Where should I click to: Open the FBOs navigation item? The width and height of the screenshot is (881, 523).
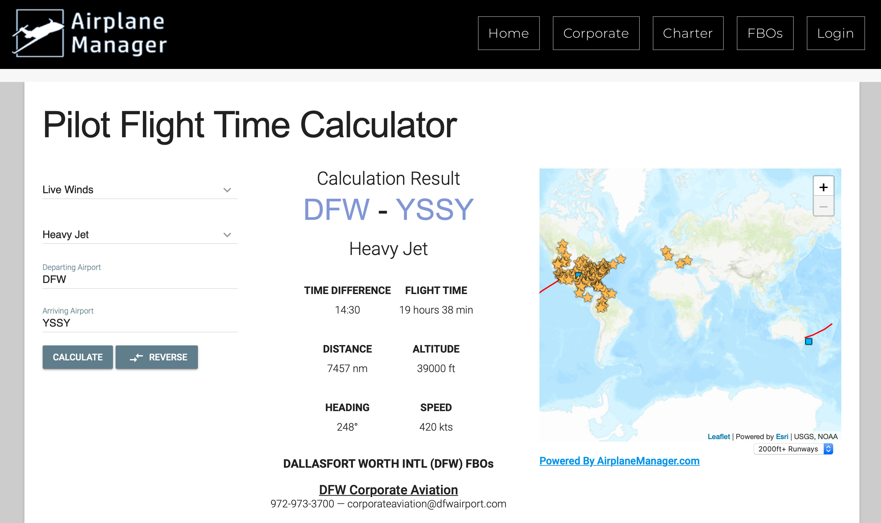(765, 33)
